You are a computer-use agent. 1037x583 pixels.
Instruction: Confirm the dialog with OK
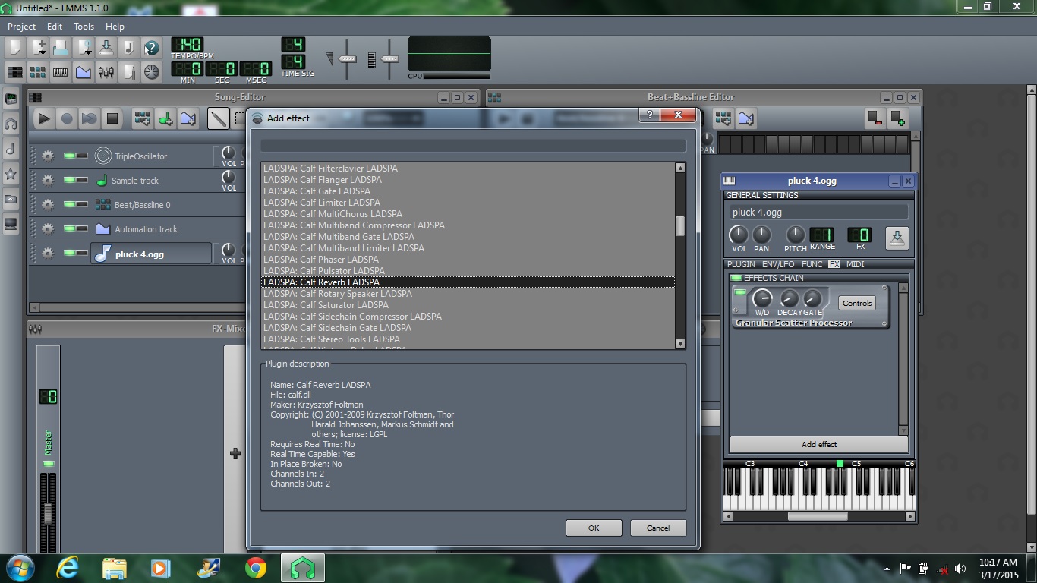(x=594, y=528)
